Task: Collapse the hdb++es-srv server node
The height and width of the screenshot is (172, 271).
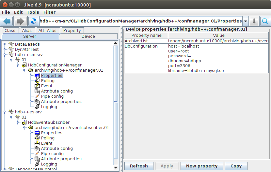Action: click(x=5, y=112)
